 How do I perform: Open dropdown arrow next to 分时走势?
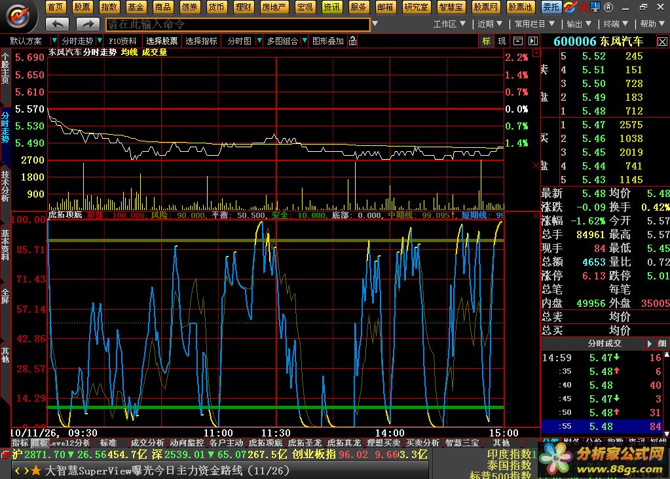coord(100,41)
